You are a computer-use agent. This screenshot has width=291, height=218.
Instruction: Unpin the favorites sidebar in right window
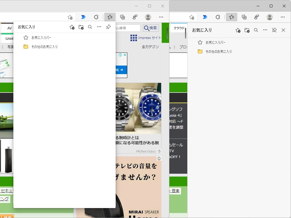click(x=274, y=30)
